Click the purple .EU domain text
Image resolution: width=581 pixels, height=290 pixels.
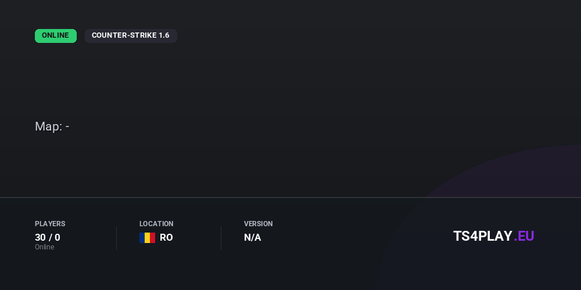tap(524, 236)
